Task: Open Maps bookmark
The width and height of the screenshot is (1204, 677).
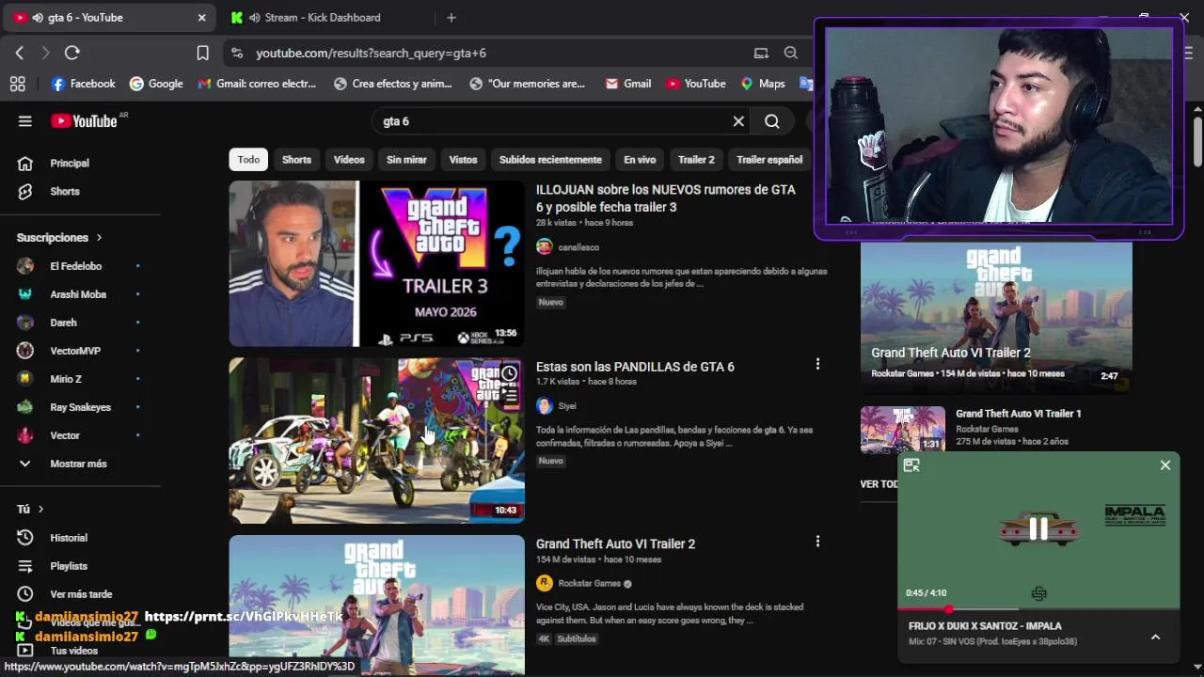Action: 762,84
